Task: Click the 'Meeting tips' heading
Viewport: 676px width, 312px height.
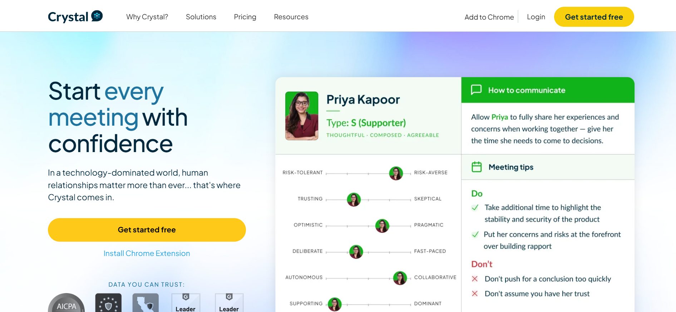Action: pos(511,167)
